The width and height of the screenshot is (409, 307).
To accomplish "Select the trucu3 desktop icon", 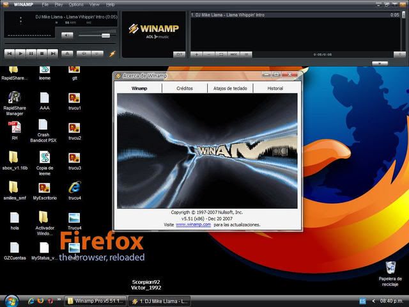I will pos(75,162).
